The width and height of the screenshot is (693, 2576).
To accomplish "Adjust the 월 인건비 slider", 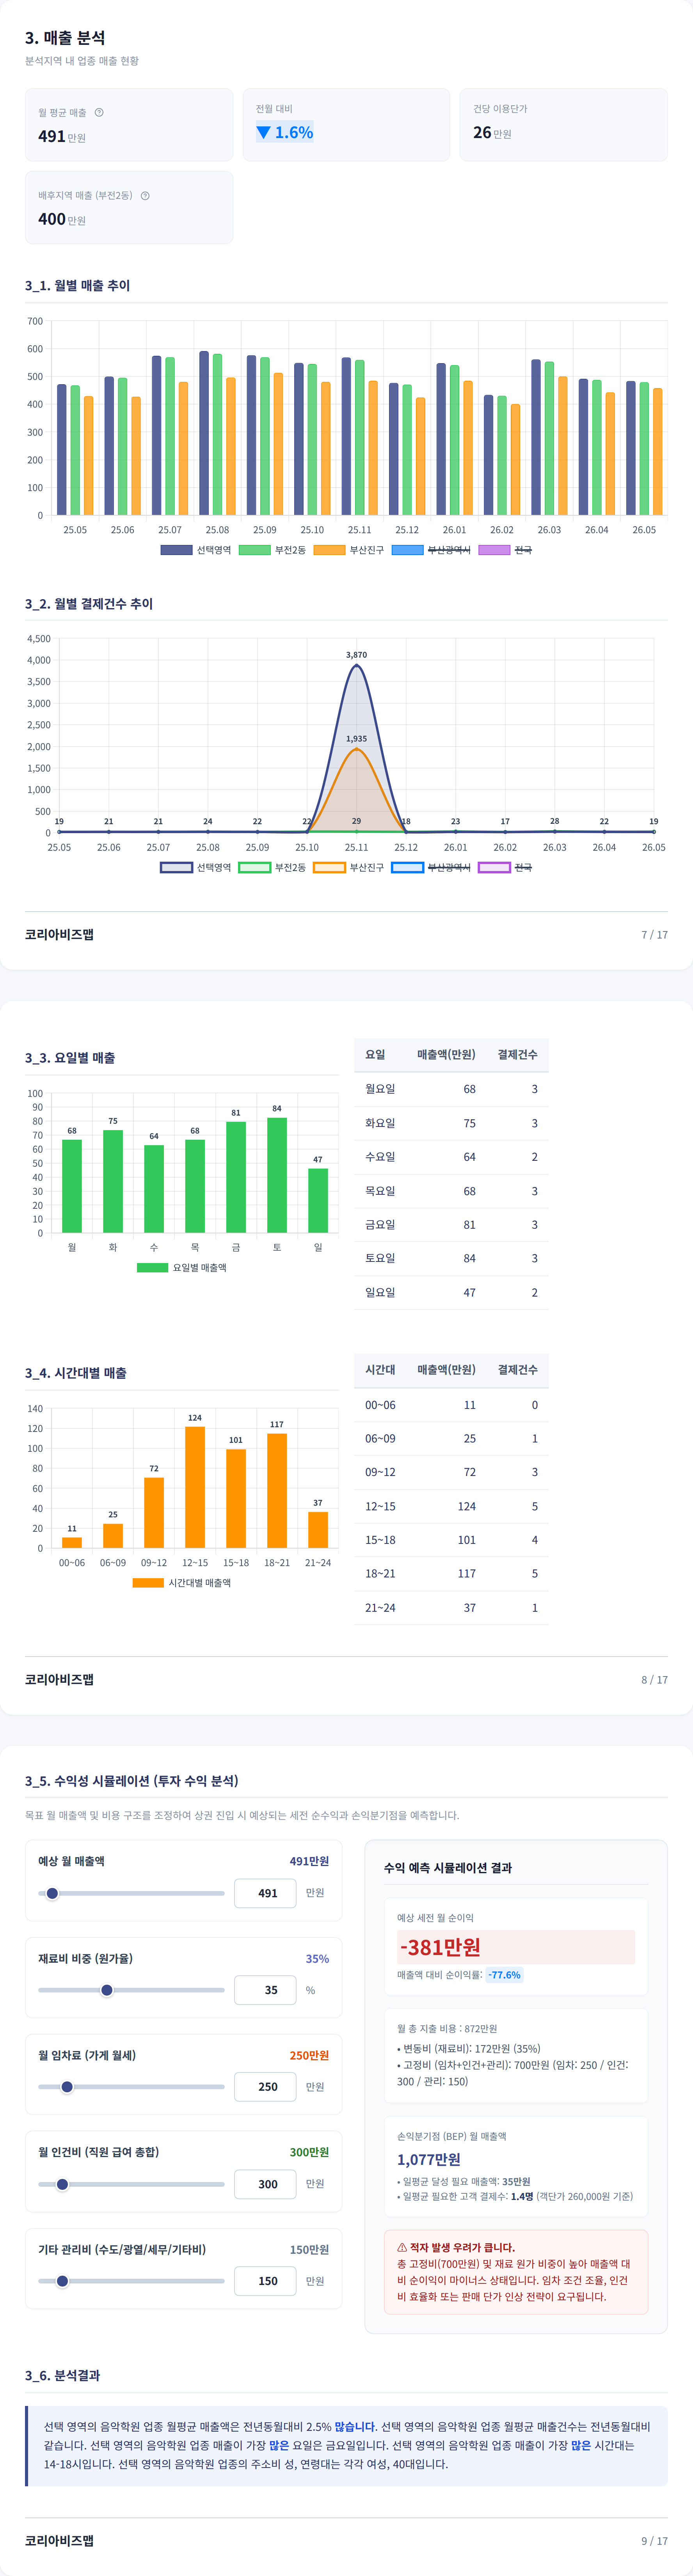I will 131,2184.
